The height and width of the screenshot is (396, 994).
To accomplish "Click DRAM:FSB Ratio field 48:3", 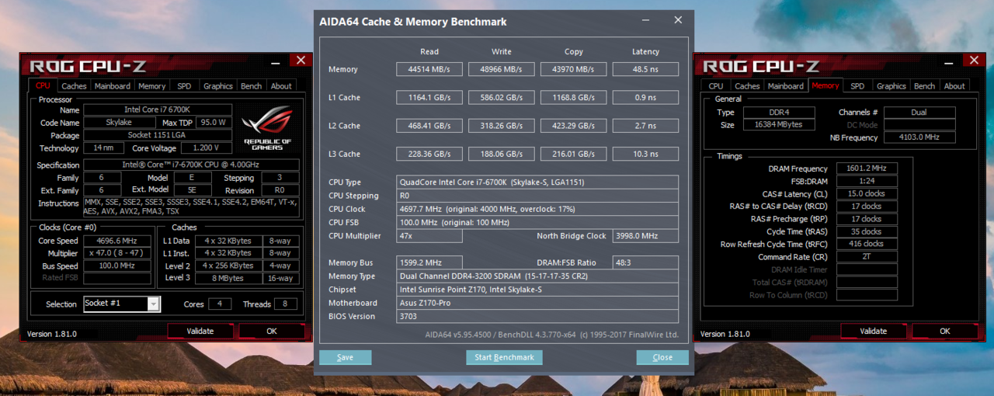I will (645, 262).
